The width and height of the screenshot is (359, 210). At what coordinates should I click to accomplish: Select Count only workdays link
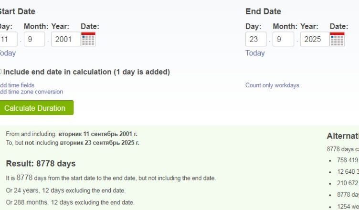point(272,85)
